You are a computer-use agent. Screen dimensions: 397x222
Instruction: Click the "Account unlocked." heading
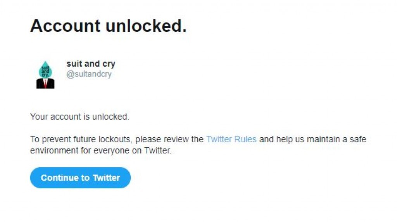coord(108,26)
